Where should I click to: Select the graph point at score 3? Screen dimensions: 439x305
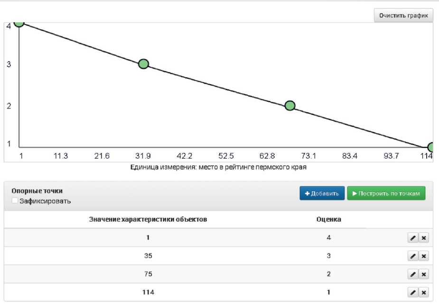coord(143,64)
